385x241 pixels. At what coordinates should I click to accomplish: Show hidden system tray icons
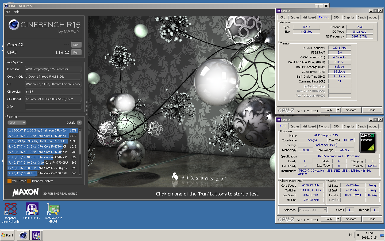[358, 235]
